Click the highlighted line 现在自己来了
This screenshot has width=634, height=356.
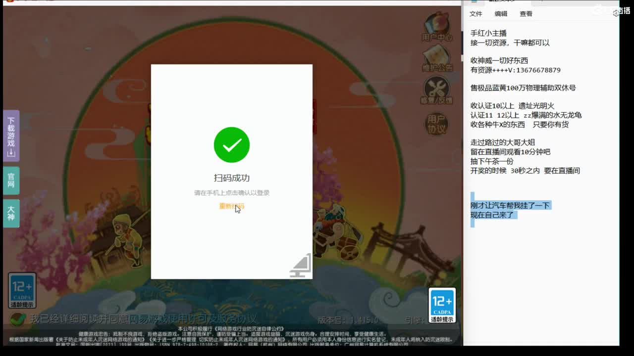point(492,215)
